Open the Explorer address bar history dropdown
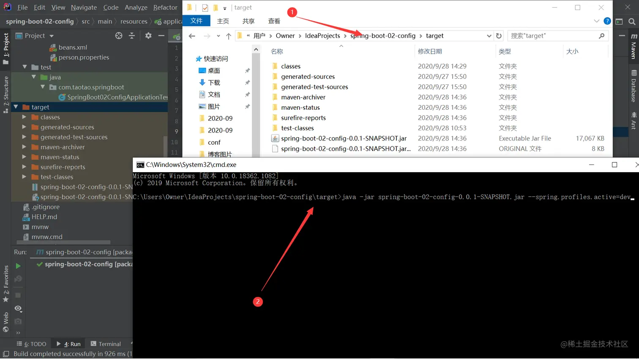This screenshot has height=359, width=639. [x=489, y=36]
